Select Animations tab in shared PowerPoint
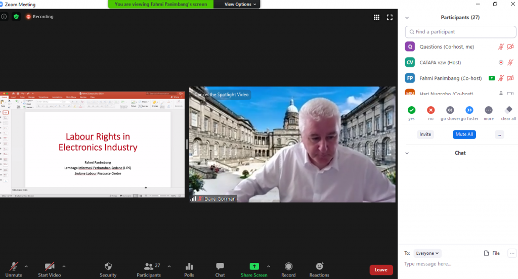This screenshot has height=279, width=518. click(57, 97)
